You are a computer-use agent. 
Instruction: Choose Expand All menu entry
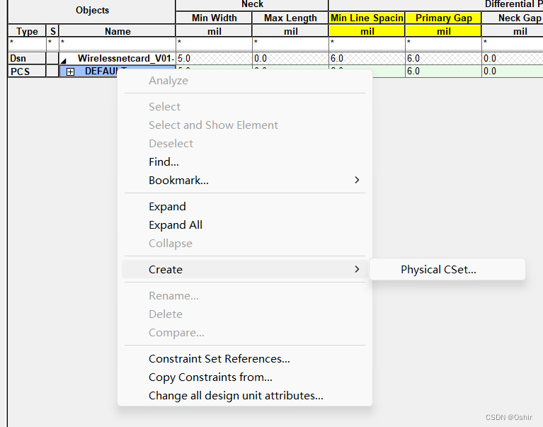point(176,225)
